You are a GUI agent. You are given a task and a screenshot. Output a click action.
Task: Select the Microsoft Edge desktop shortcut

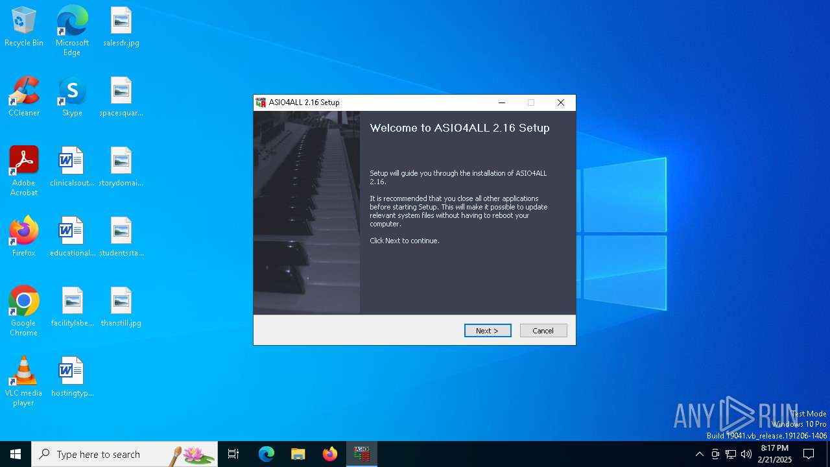click(x=72, y=31)
